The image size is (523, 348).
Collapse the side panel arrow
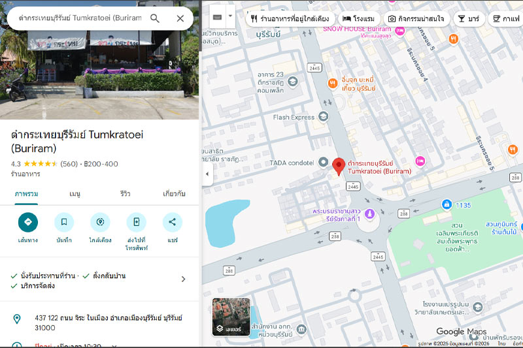coord(207,174)
